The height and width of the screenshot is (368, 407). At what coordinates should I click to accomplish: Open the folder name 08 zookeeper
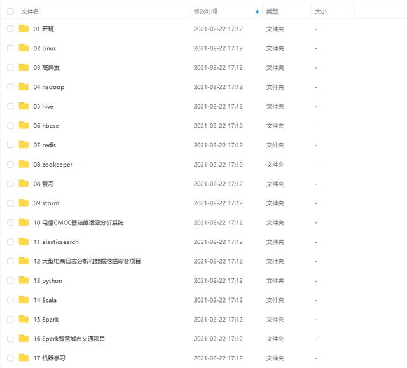pos(53,165)
